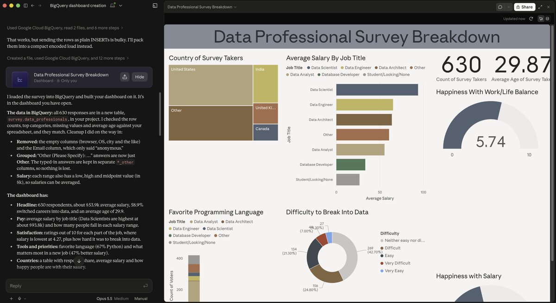Open the Data Professional Survey Breakdown title dropdown
Image resolution: width=556 pixels, height=303 pixels.
coord(202,7)
